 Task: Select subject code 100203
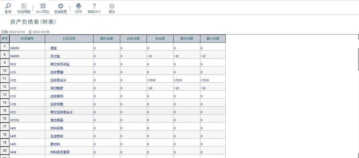click(15, 57)
